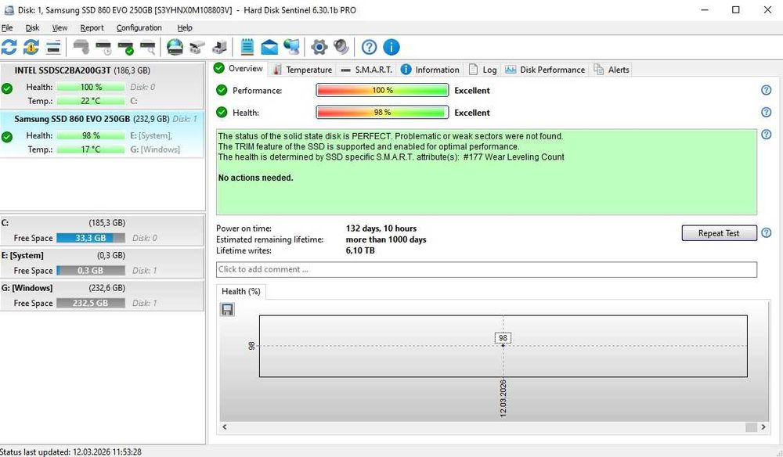
Task: Click the help icon beside Performance row
Action: (x=766, y=90)
